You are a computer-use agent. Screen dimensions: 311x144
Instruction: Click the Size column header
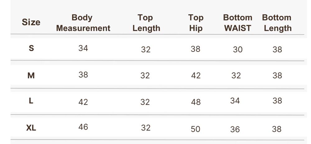point(31,22)
